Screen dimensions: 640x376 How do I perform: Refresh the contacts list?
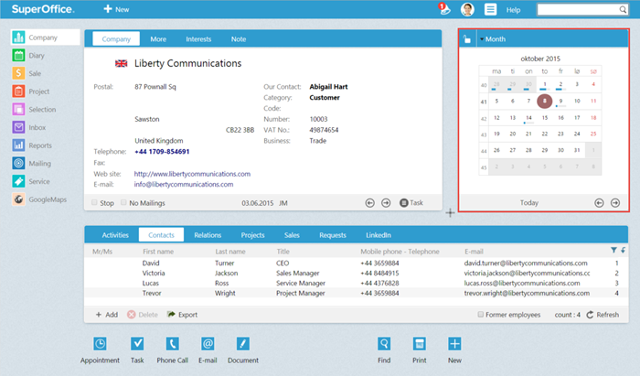click(x=603, y=315)
